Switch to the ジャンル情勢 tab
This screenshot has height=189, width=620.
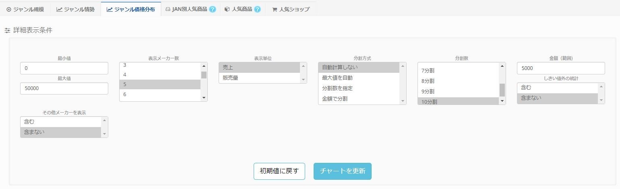coord(76,9)
